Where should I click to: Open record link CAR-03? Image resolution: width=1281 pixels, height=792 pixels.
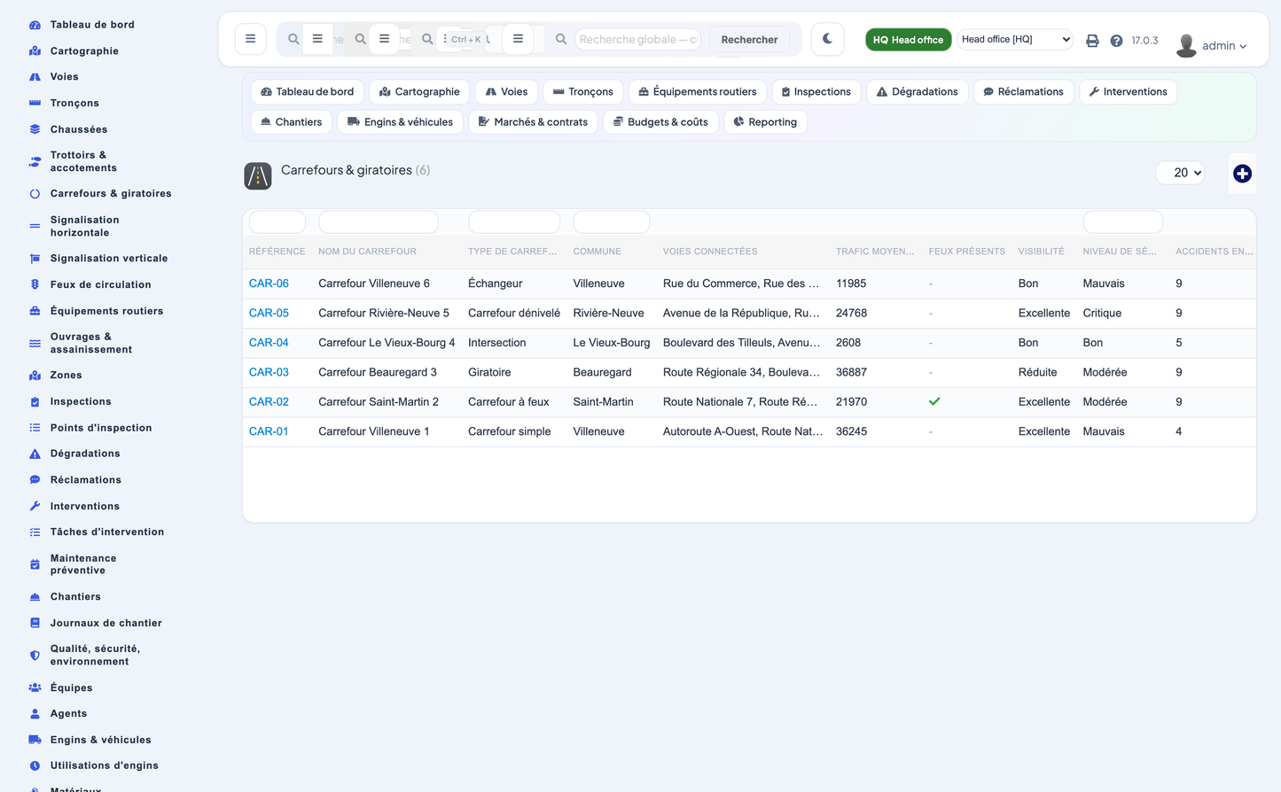[269, 372]
